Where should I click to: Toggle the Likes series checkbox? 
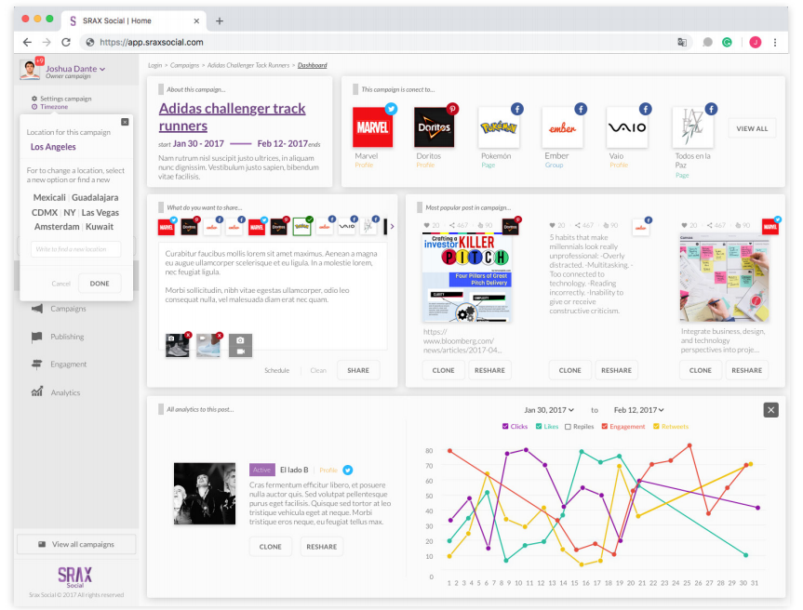(539, 426)
